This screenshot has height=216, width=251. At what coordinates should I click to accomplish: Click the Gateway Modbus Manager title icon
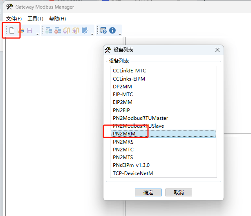click(x=9, y=7)
